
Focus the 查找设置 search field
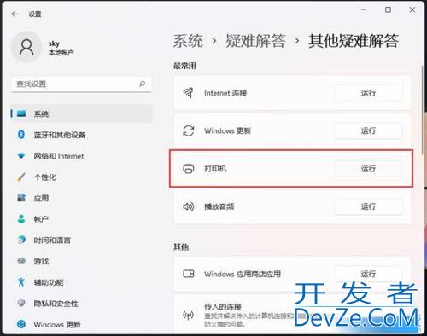point(81,84)
